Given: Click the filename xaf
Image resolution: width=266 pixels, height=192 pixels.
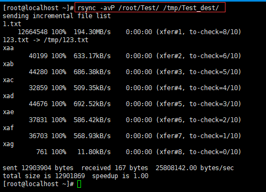Looking at the screenshot, I should click(9, 128).
